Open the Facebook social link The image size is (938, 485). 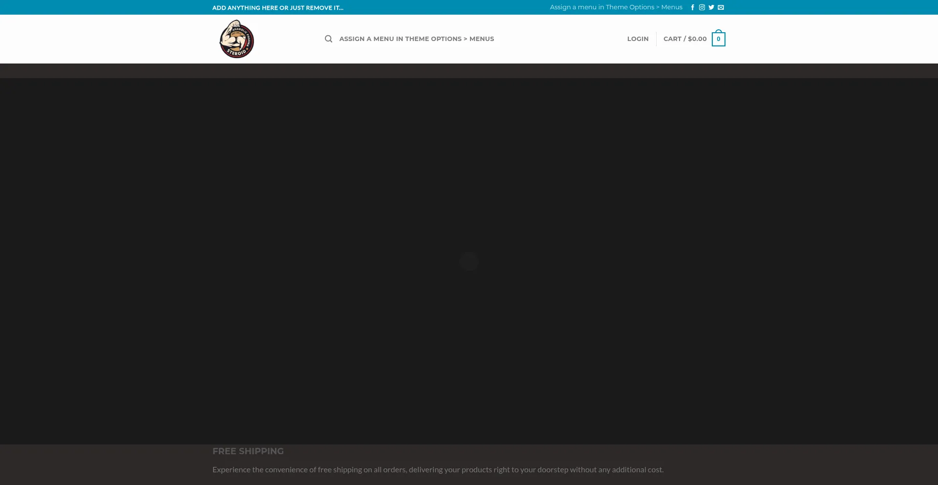pyautogui.click(x=692, y=7)
